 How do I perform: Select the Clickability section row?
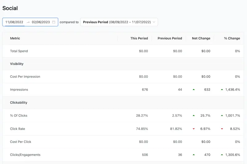pyautogui.click(x=123, y=103)
